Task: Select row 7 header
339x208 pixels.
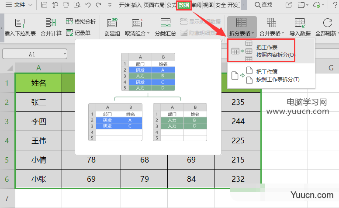Action: click(x=7, y=198)
